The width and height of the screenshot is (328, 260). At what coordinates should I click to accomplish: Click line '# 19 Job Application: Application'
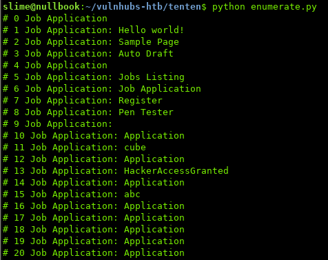(x=94, y=241)
